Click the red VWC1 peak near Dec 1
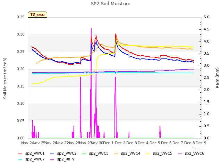 coord(116,34)
